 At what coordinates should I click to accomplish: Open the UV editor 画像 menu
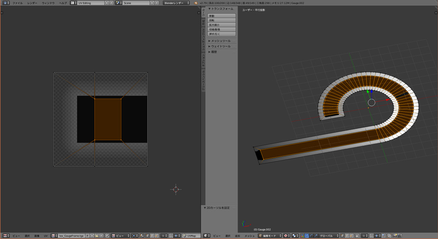click(x=37, y=236)
